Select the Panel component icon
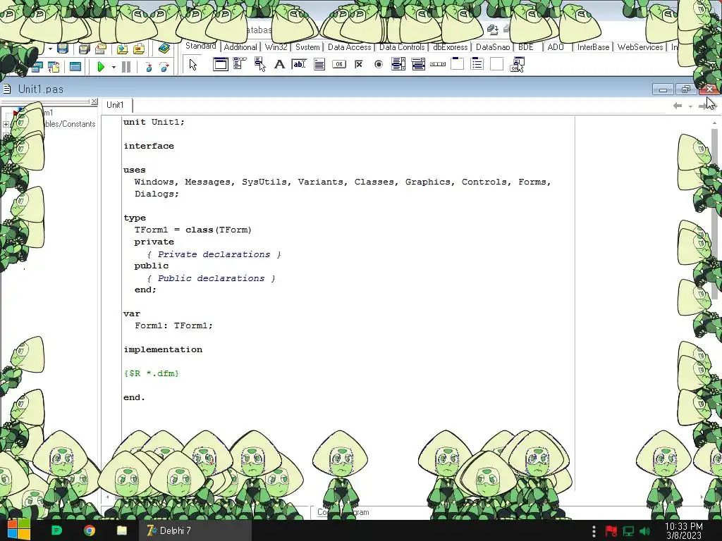Viewport: 722px width, 541px height. click(497, 64)
